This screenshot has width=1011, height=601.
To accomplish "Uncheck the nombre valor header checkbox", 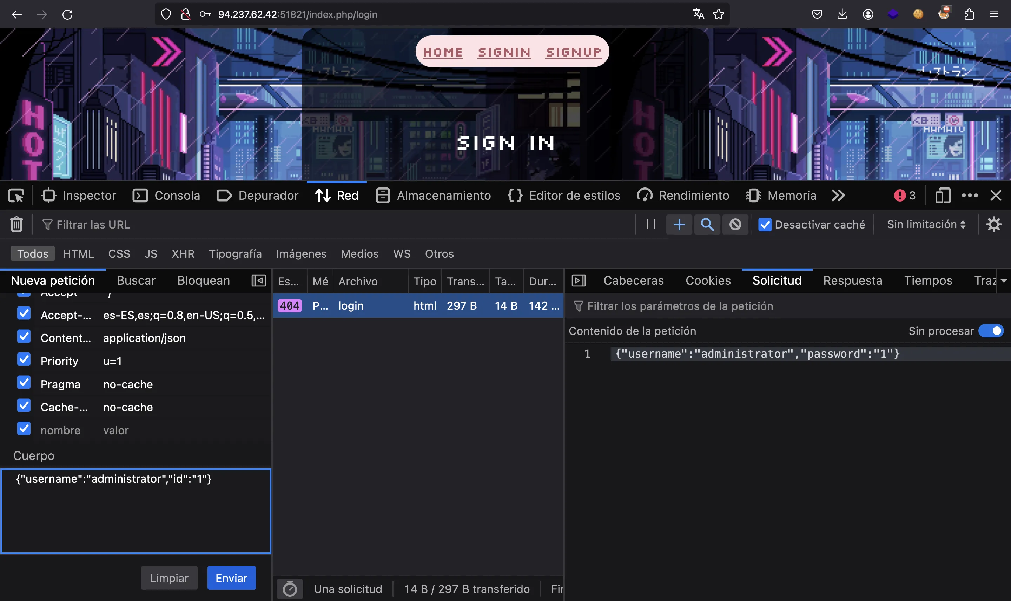I will coord(24,429).
